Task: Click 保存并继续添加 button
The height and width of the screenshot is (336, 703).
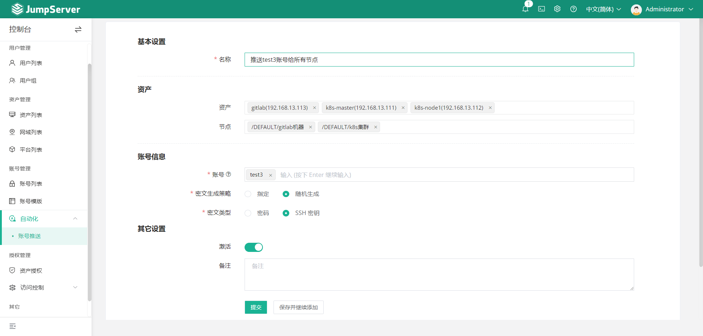Action: (x=298, y=307)
